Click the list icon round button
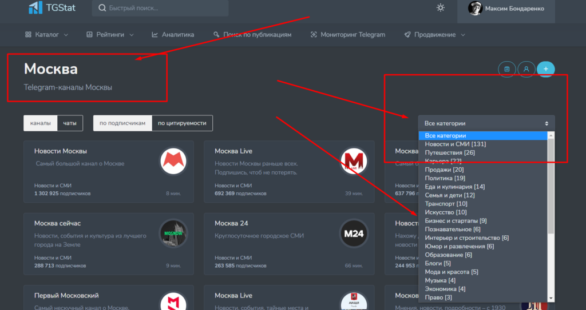The height and width of the screenshot is (310, 586). (x=507, y=69)
